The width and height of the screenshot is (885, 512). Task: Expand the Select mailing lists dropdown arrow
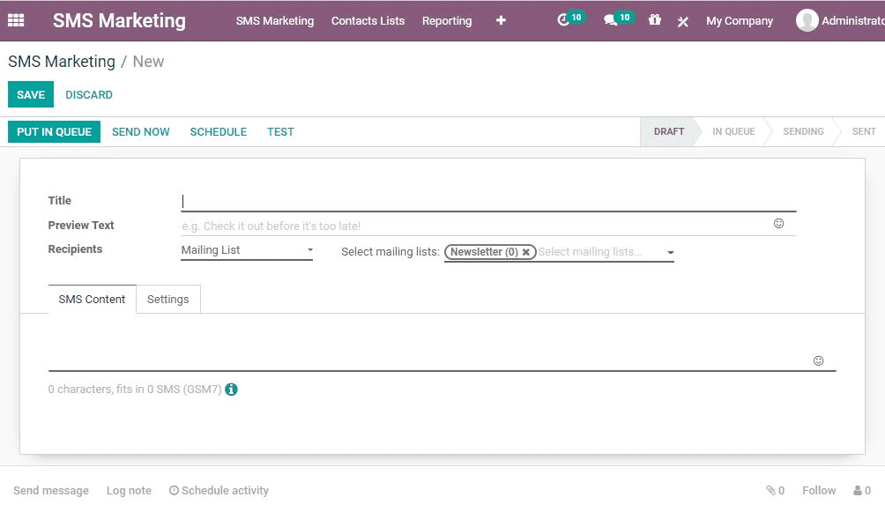[x=671, y=252]
